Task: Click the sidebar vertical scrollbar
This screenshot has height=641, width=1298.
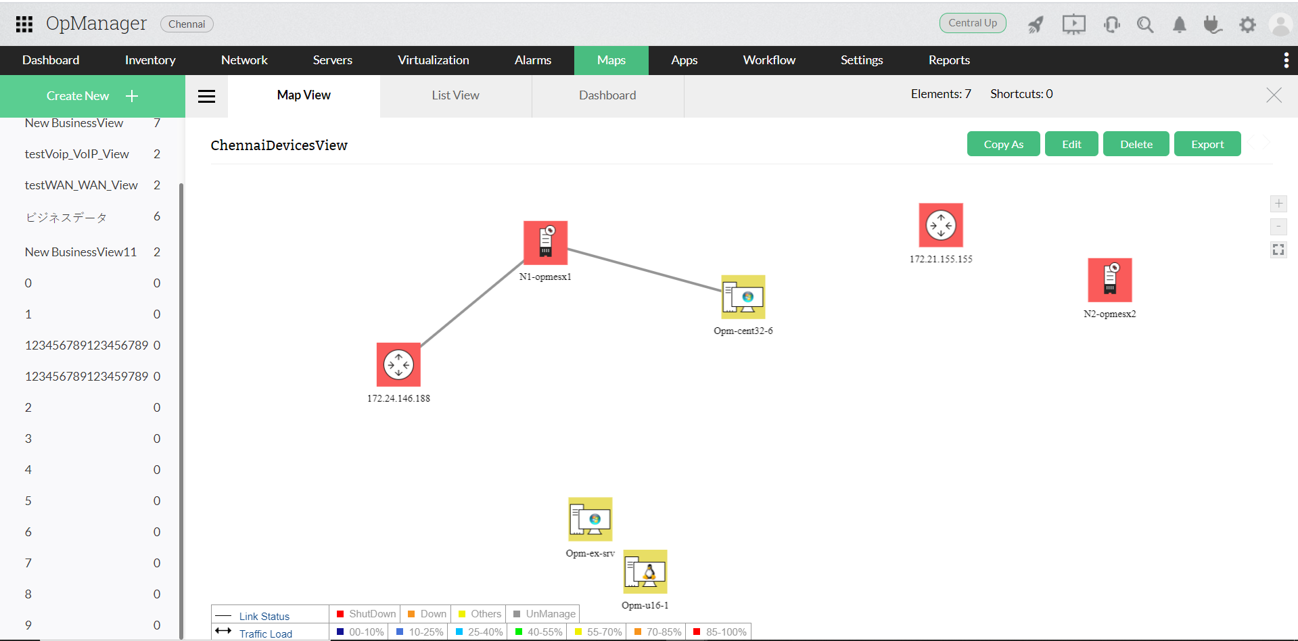Action: coord(181,410)
